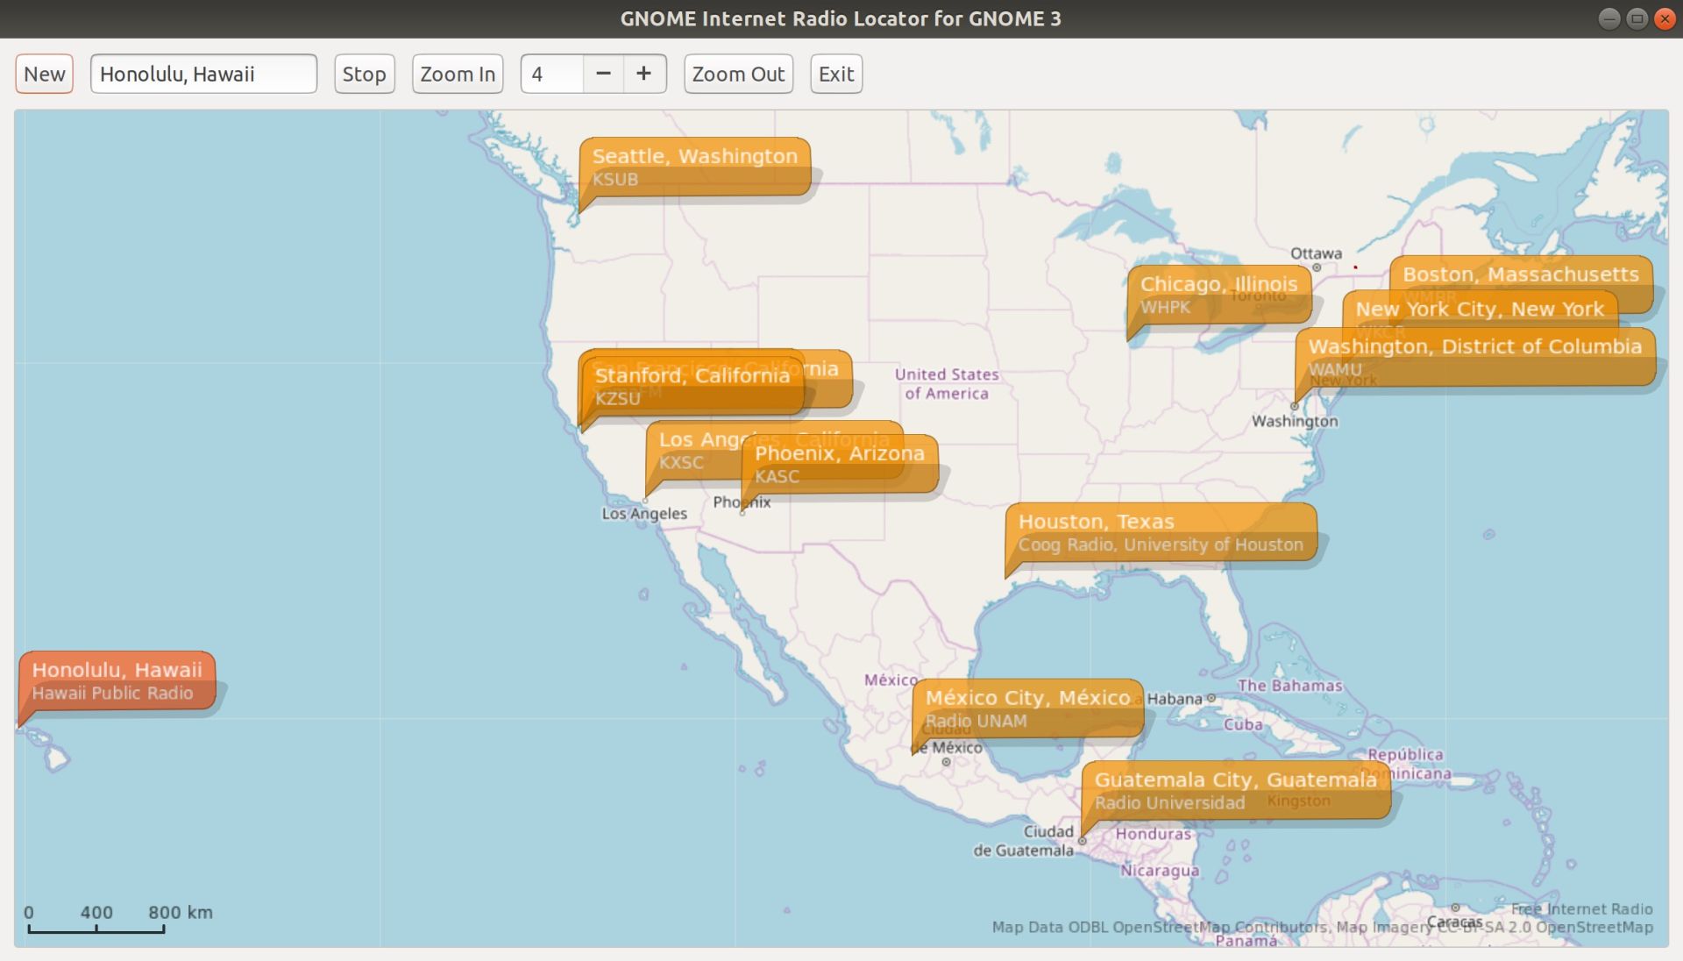Click the Nicaragua map label
Viewport: 1683px width, 961px height.
[1160, 870]
